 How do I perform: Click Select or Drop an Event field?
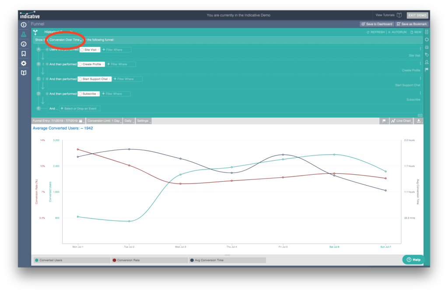tap(80, 109)
